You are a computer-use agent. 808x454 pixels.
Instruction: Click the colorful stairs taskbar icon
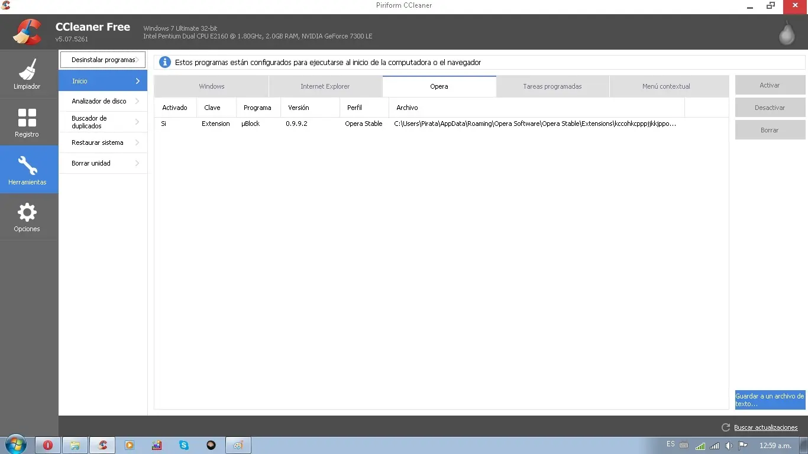click(x=157, y=445)
